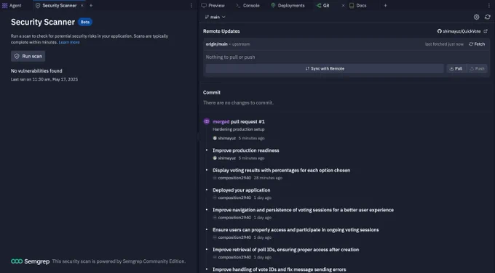Open the Learn more link
The image size is (495, 273).
(x=69, y=42)
